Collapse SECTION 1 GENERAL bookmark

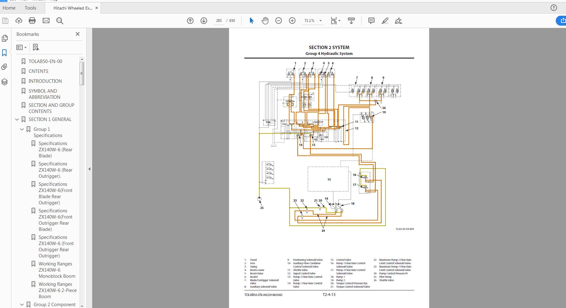point(17,119)
